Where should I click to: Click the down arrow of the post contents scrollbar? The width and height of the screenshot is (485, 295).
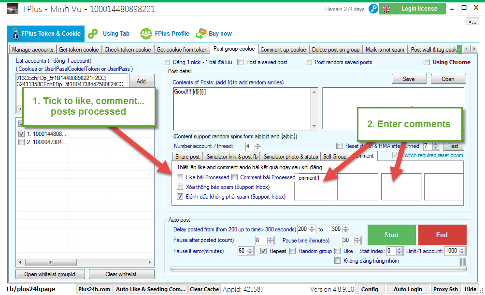[314, 126]
